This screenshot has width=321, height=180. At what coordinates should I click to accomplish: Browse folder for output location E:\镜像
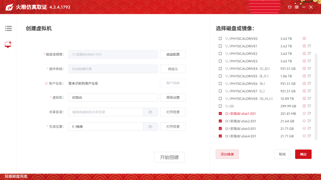(x=150, y=126)
